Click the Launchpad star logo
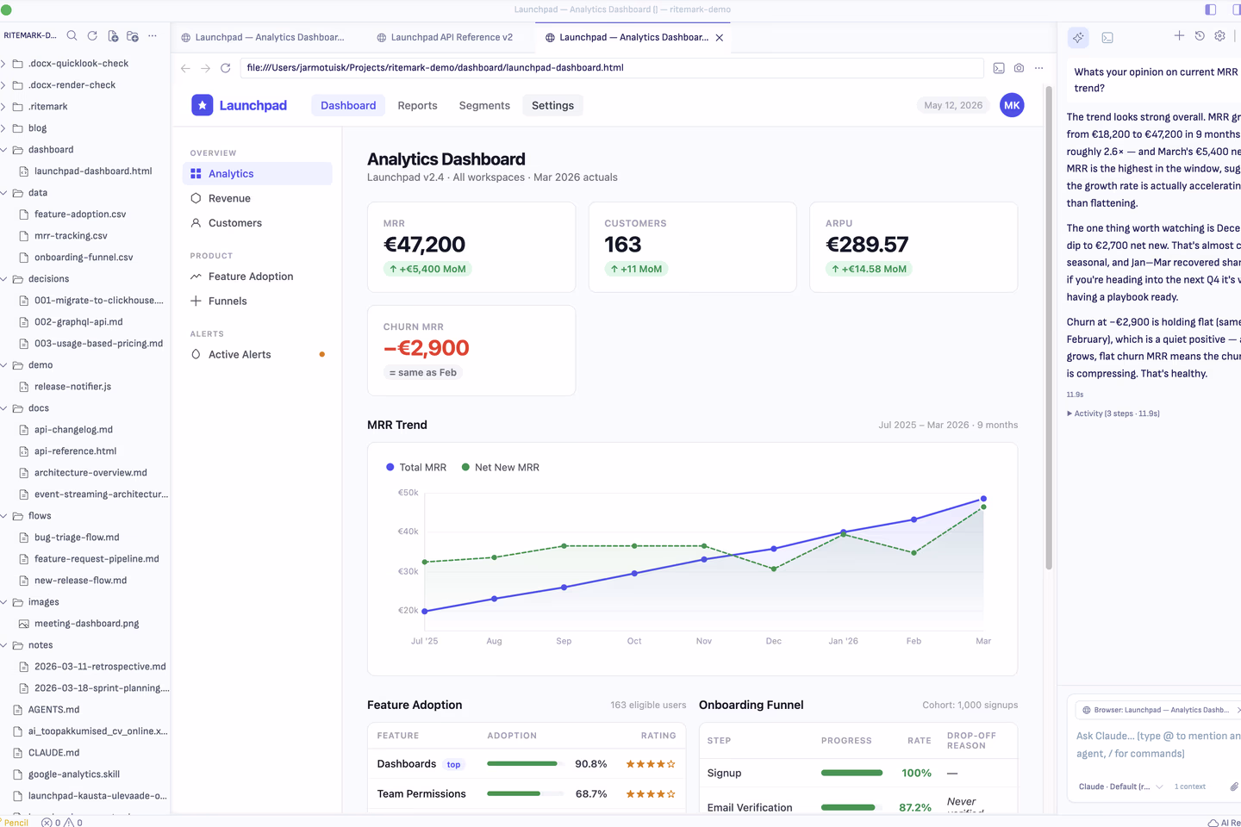 202,105
